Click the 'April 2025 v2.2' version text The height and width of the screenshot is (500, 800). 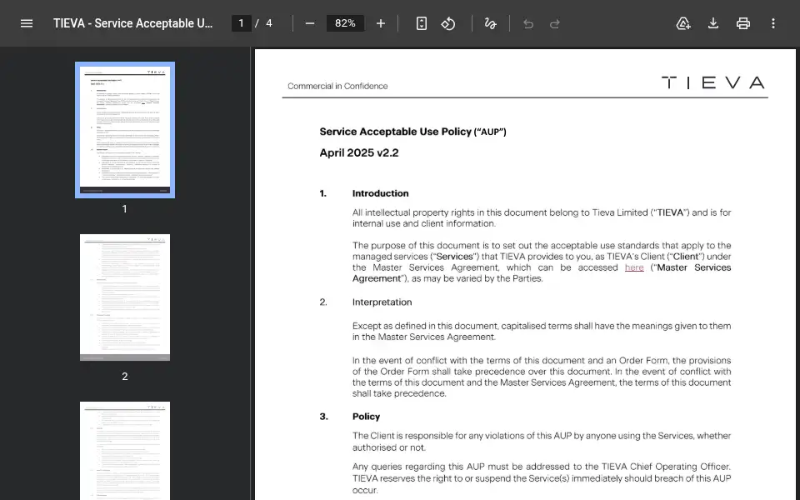pos(359,153)
